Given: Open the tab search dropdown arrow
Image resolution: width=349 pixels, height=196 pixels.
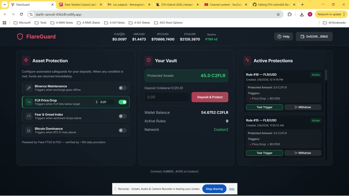Looking at the screenshot, I should 5,5.
